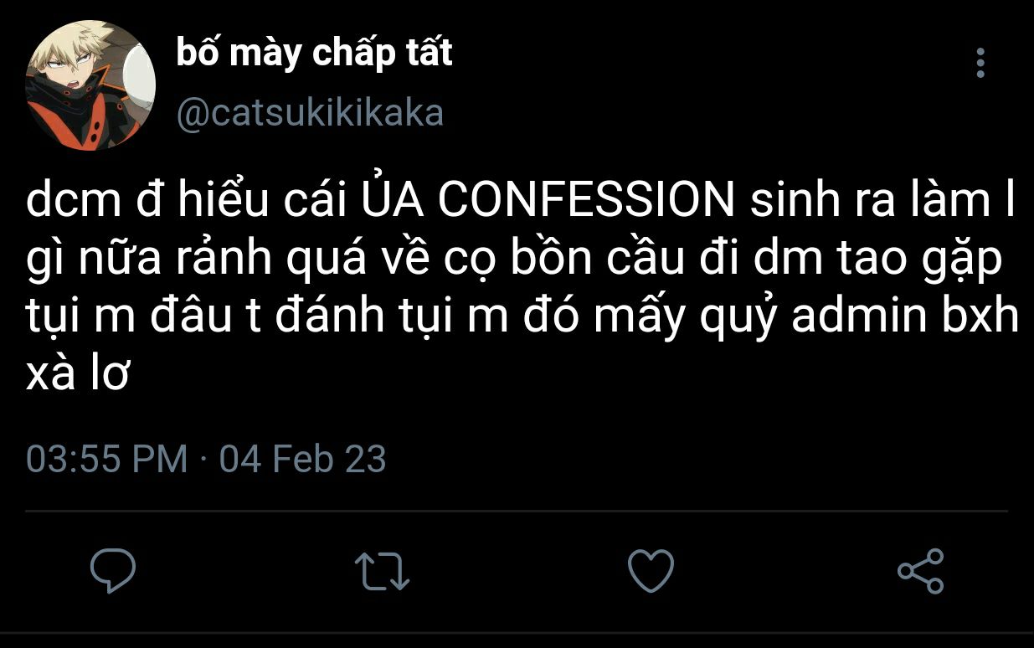The width and height of the screenshot is (1034, 648).
Task: Click the @catsukikikaka handle
Action: coord(310,113)
